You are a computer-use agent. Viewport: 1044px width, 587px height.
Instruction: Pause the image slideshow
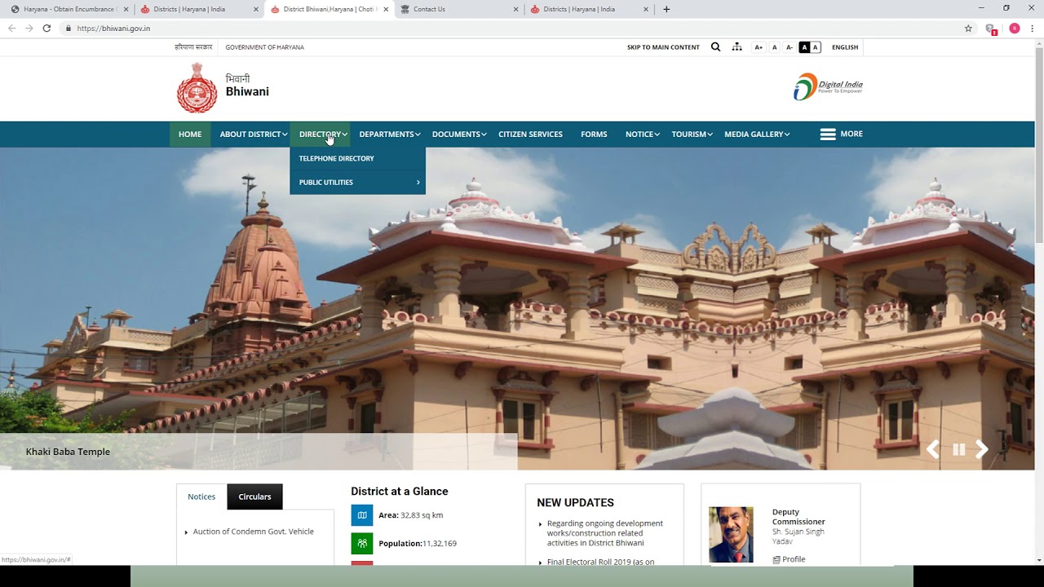[x=958, y=449]
